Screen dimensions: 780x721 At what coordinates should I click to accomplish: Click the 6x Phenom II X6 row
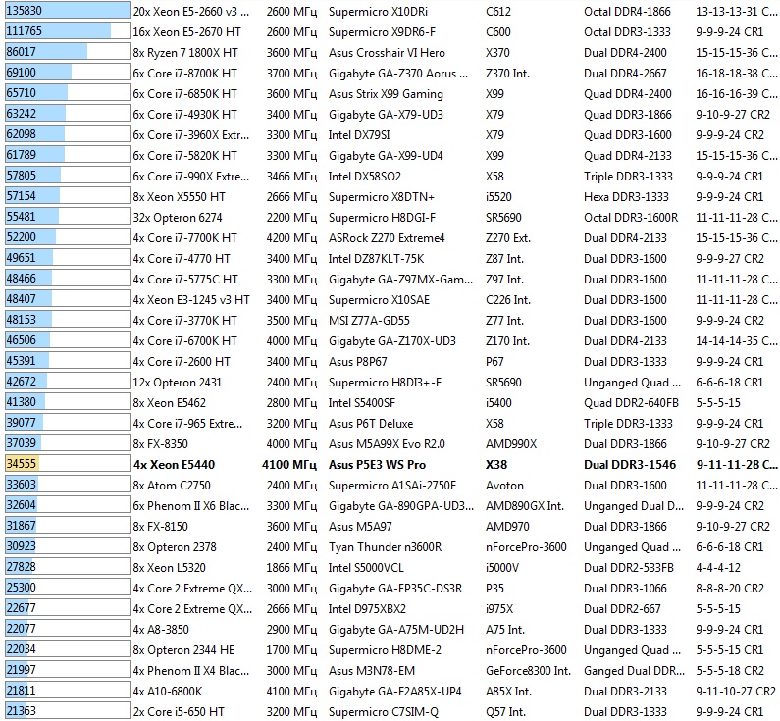390,506
